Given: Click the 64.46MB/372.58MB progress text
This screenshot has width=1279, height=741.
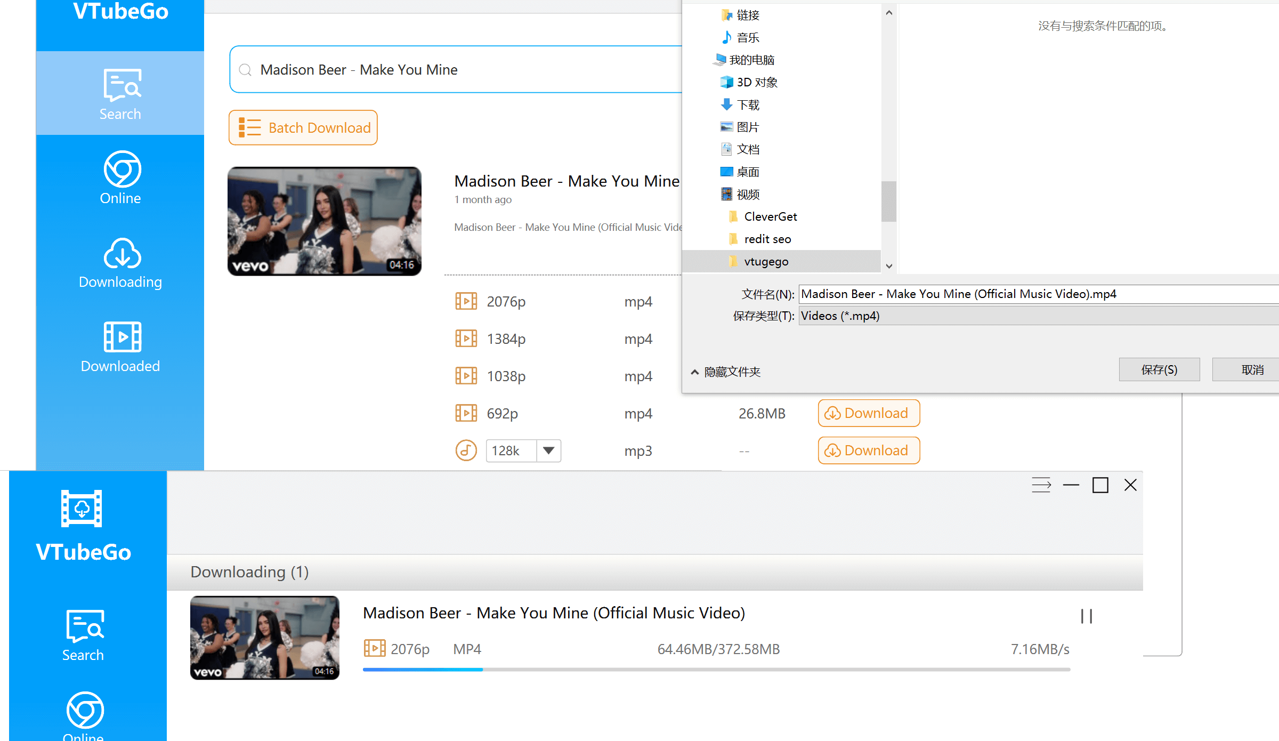Looking at the screenshot, I should point(718,649).
